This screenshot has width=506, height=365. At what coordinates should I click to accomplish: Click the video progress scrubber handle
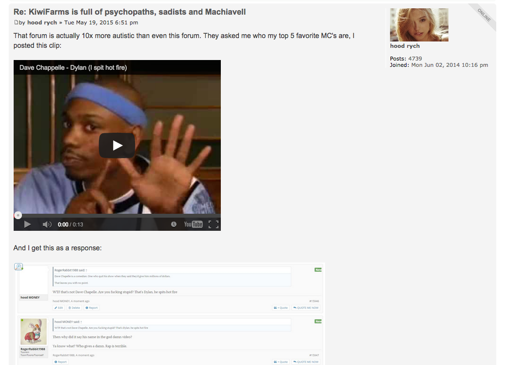pos(18,215)
